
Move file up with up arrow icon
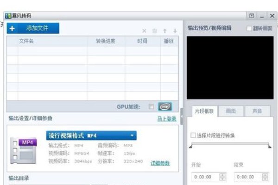point(164,31)
